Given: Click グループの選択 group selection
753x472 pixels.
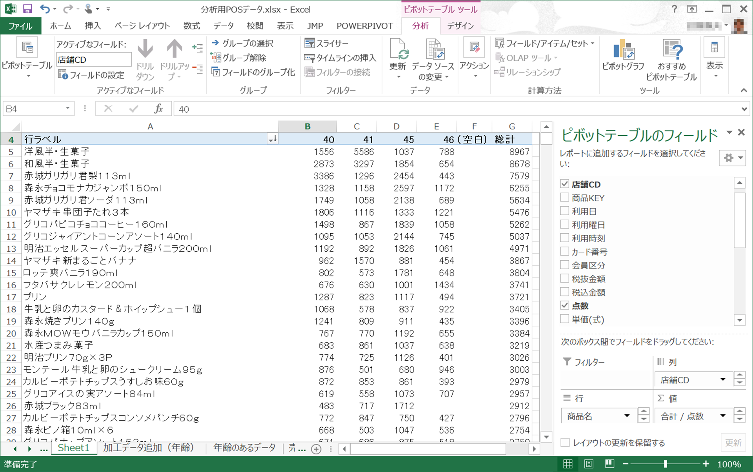Looking at the screenshot, I should click(x=242, y=43).
